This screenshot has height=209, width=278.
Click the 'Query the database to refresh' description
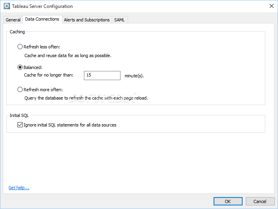pos(86,98)
